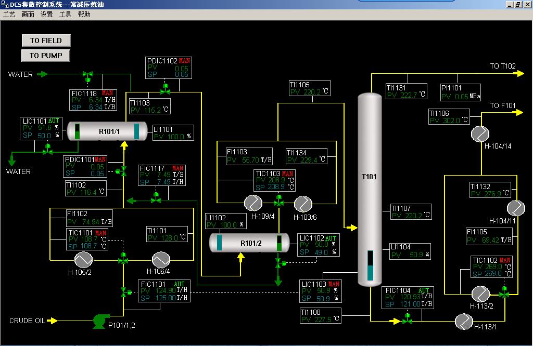Select the PDIC1102 control valve icon
The width and height of the screenshot is (533, 346).
(165, 89)
